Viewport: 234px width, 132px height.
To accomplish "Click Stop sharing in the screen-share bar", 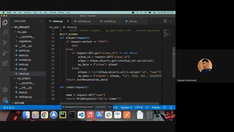I will coord(101,107).
